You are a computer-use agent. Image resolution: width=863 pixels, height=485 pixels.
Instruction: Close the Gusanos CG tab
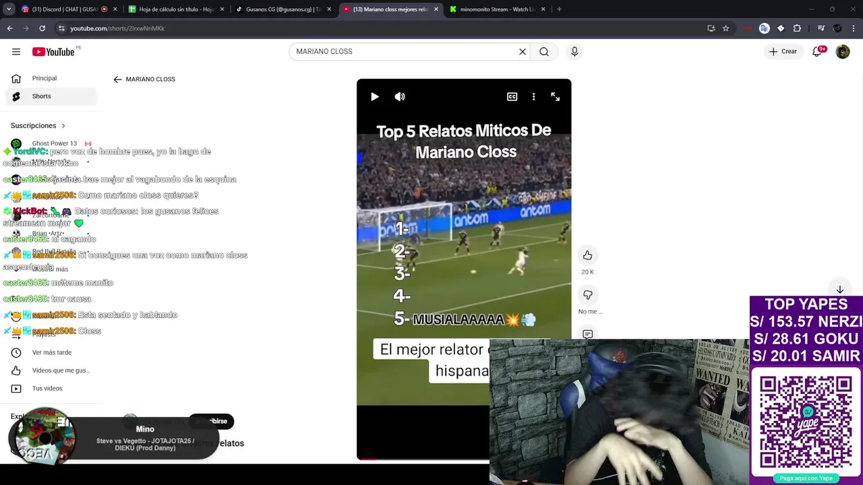click(329, 9)
